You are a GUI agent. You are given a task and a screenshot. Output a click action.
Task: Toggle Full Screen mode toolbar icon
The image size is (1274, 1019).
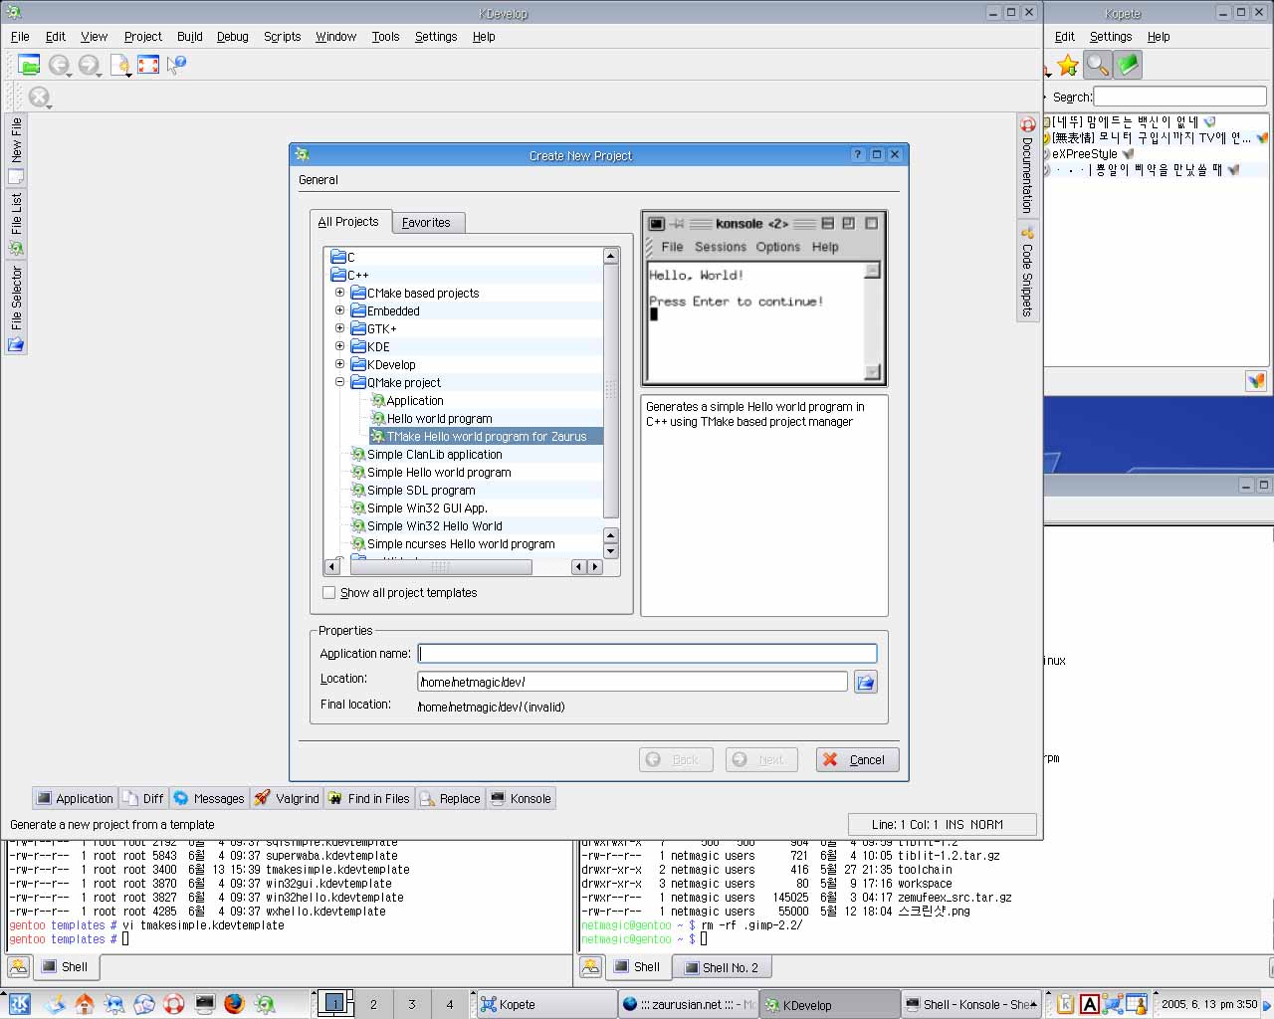(x=148, y=65)
